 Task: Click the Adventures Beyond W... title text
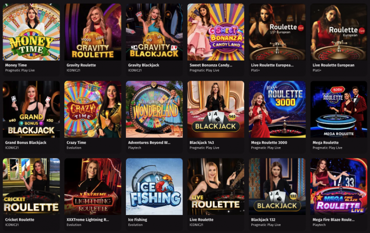[x=149, y=142]
